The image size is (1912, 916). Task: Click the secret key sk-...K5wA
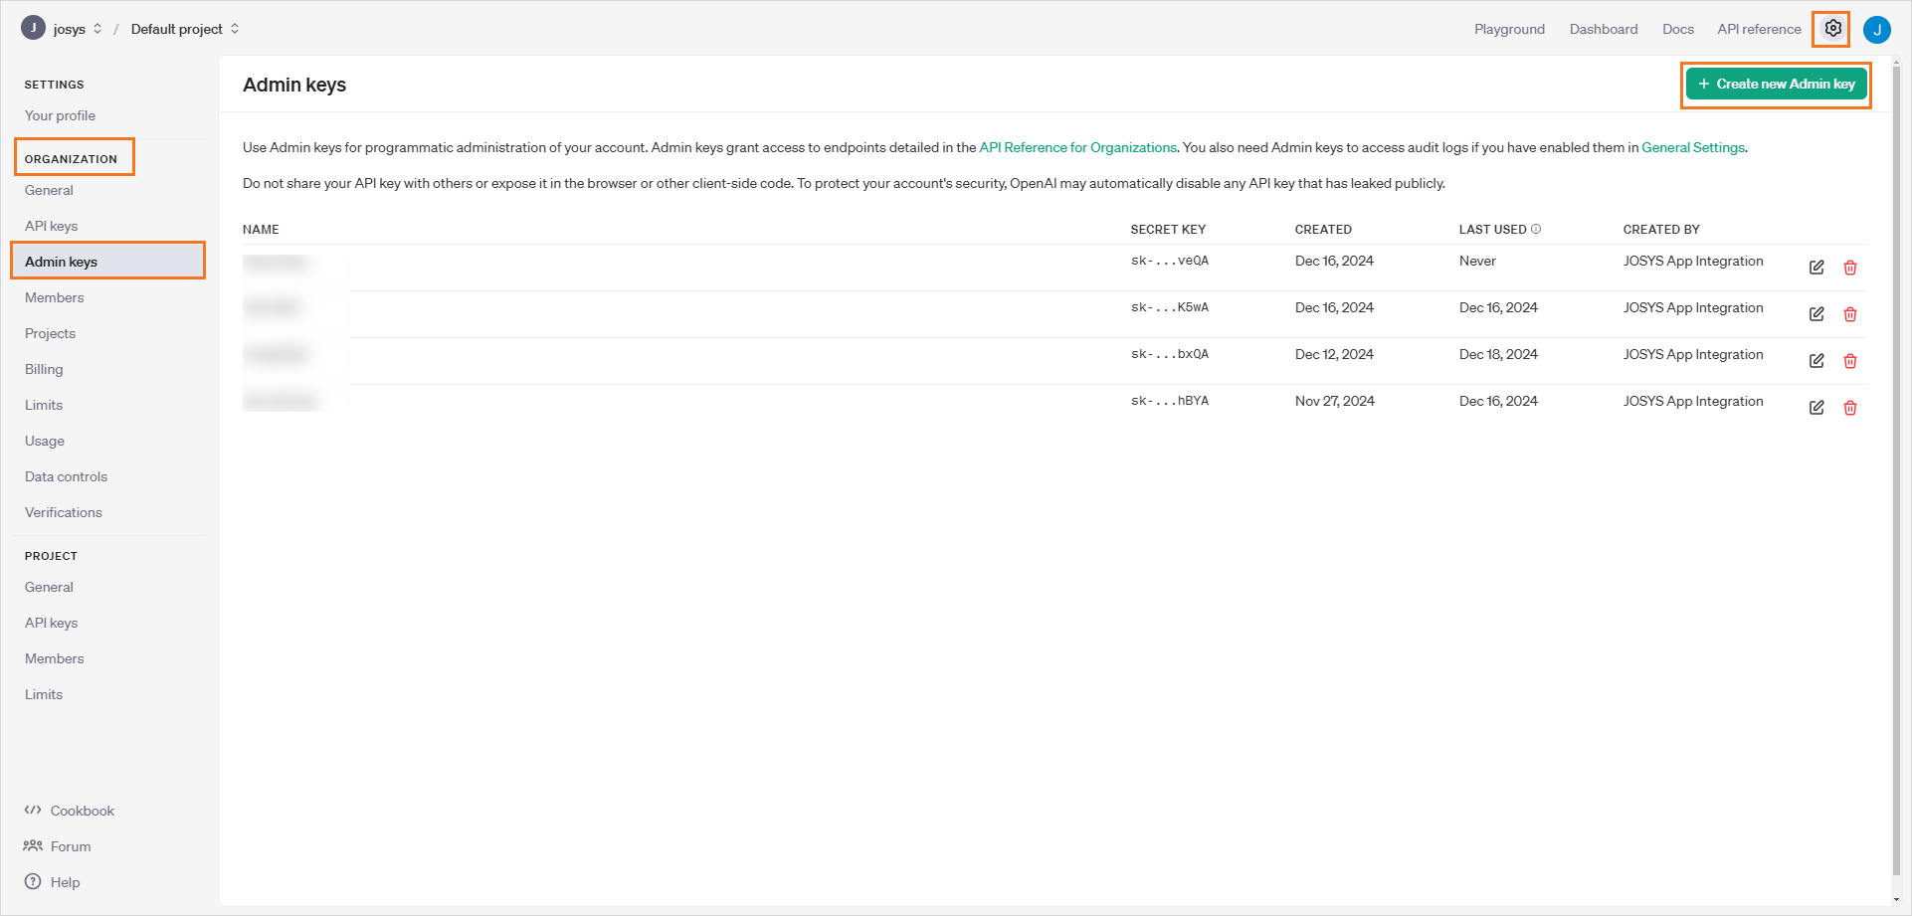(x=1170, y=307)
